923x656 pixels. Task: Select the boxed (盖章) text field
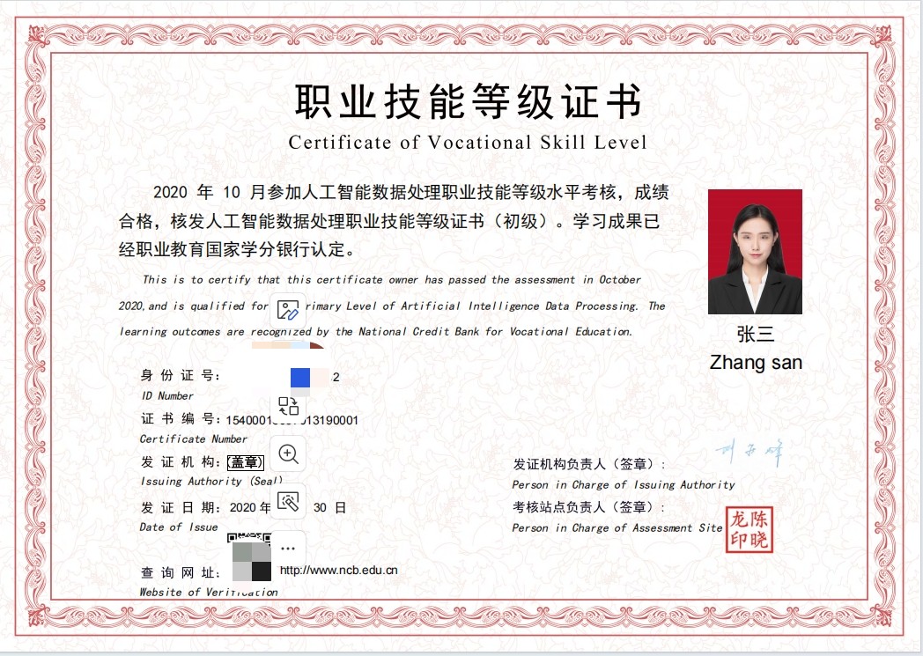pos(246,462)
